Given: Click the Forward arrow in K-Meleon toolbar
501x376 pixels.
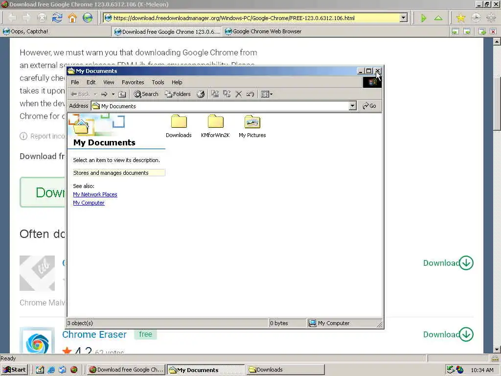Looking at the screenshot, I should tap(26, 18).
